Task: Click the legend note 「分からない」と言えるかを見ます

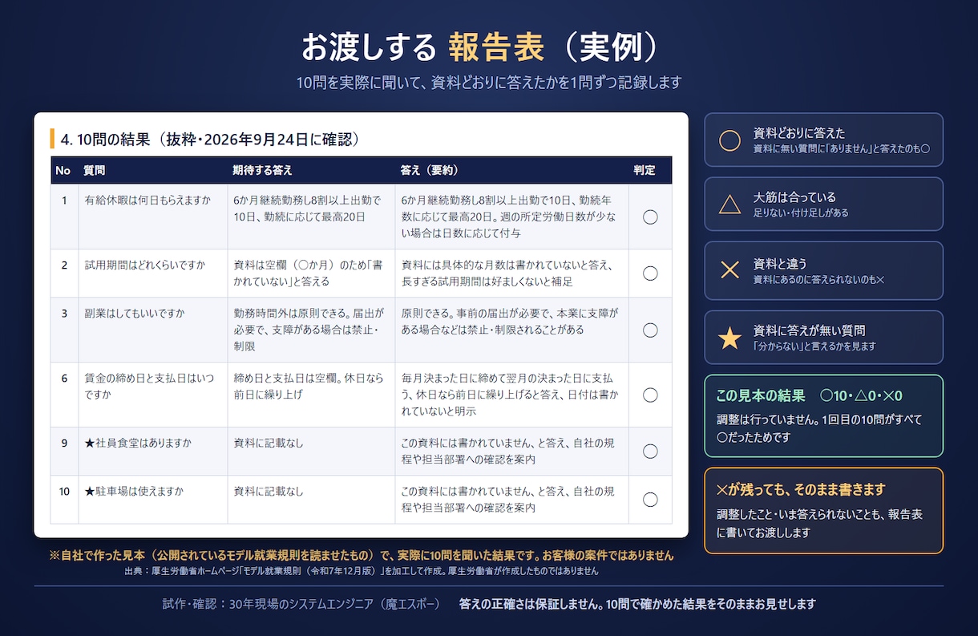Action: pyautogui.click(x=814, y=346)
